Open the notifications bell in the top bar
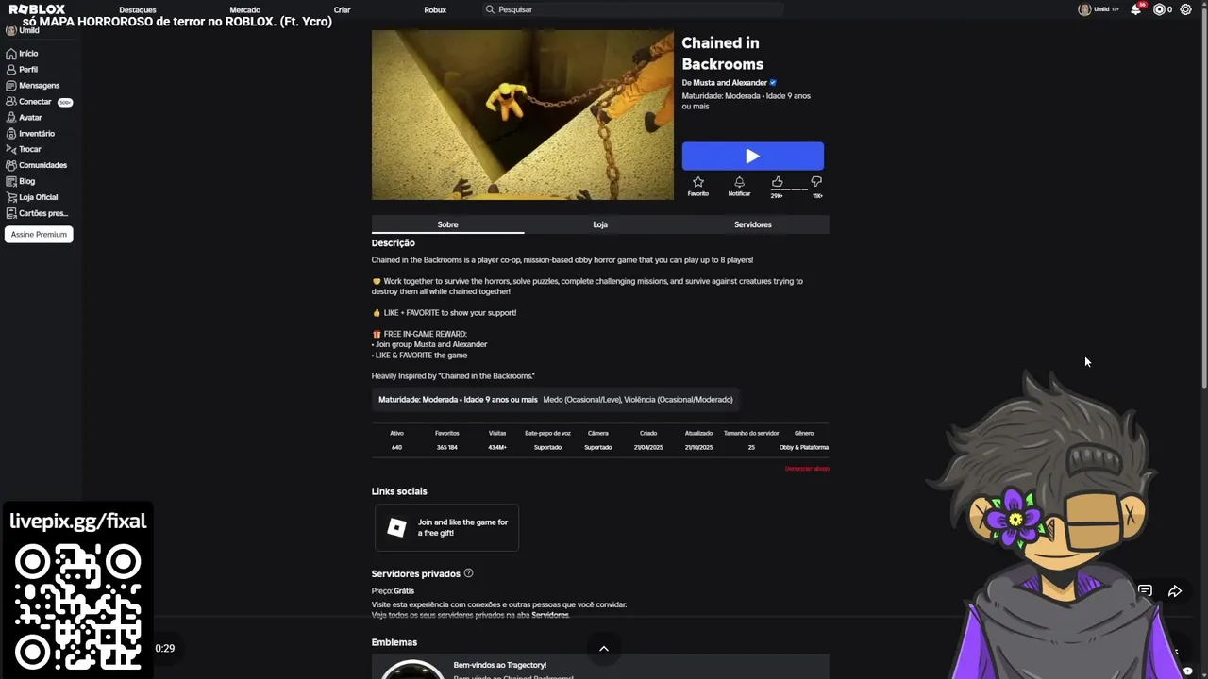 click(x=1136, y=9)
